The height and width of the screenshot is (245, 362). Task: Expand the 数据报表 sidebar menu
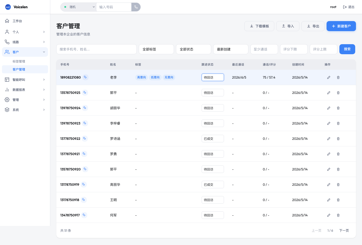click(25, 90)
